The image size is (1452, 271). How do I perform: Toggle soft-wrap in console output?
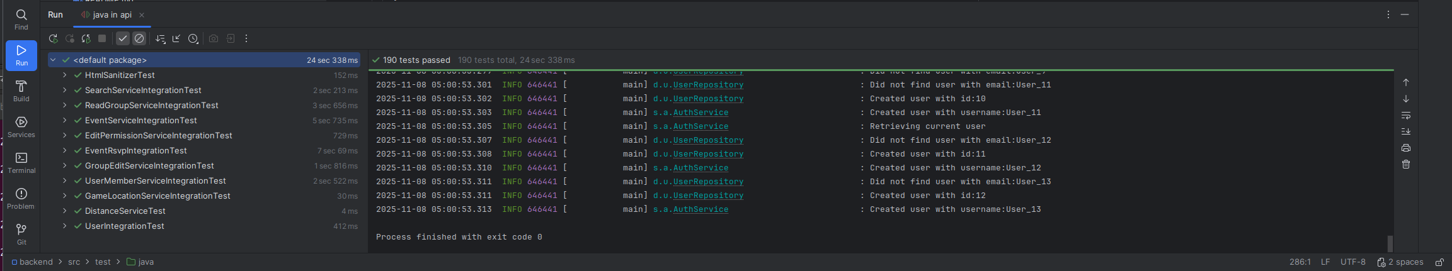[x=1405, y=116]
